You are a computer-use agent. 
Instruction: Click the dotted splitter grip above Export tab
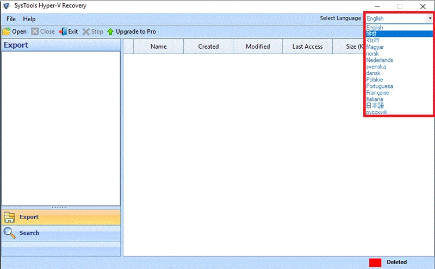pos(59,207)
